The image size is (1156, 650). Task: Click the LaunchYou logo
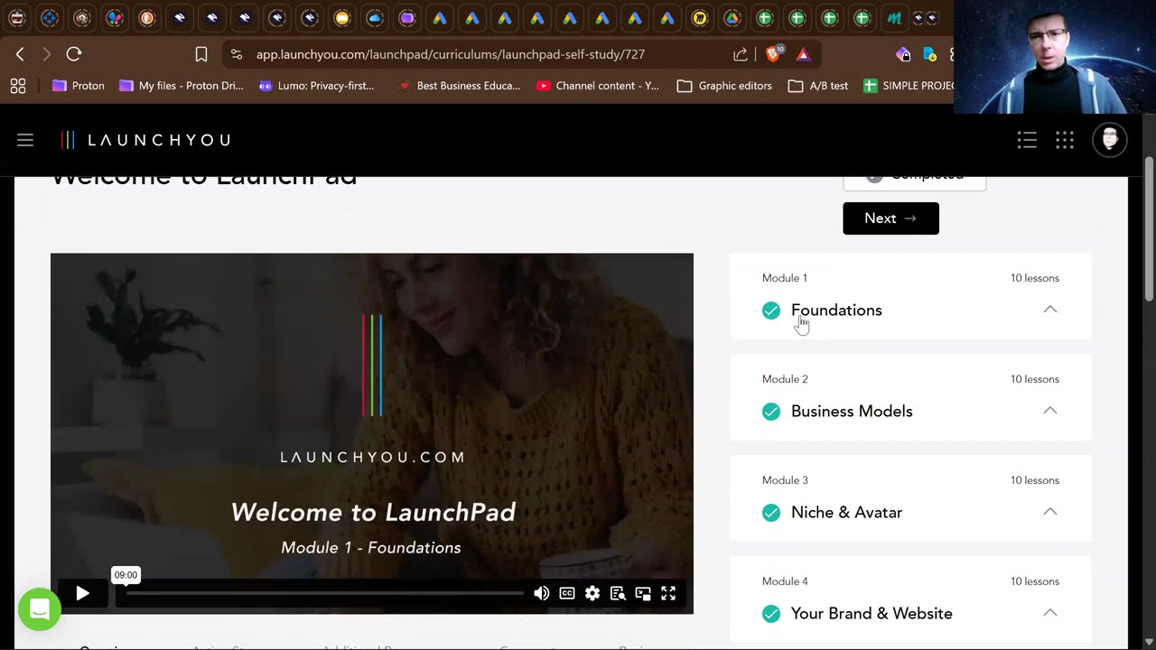click(145, 140)
